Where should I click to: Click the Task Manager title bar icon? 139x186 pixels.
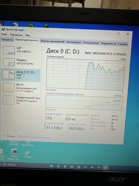[x=3, y=29]
